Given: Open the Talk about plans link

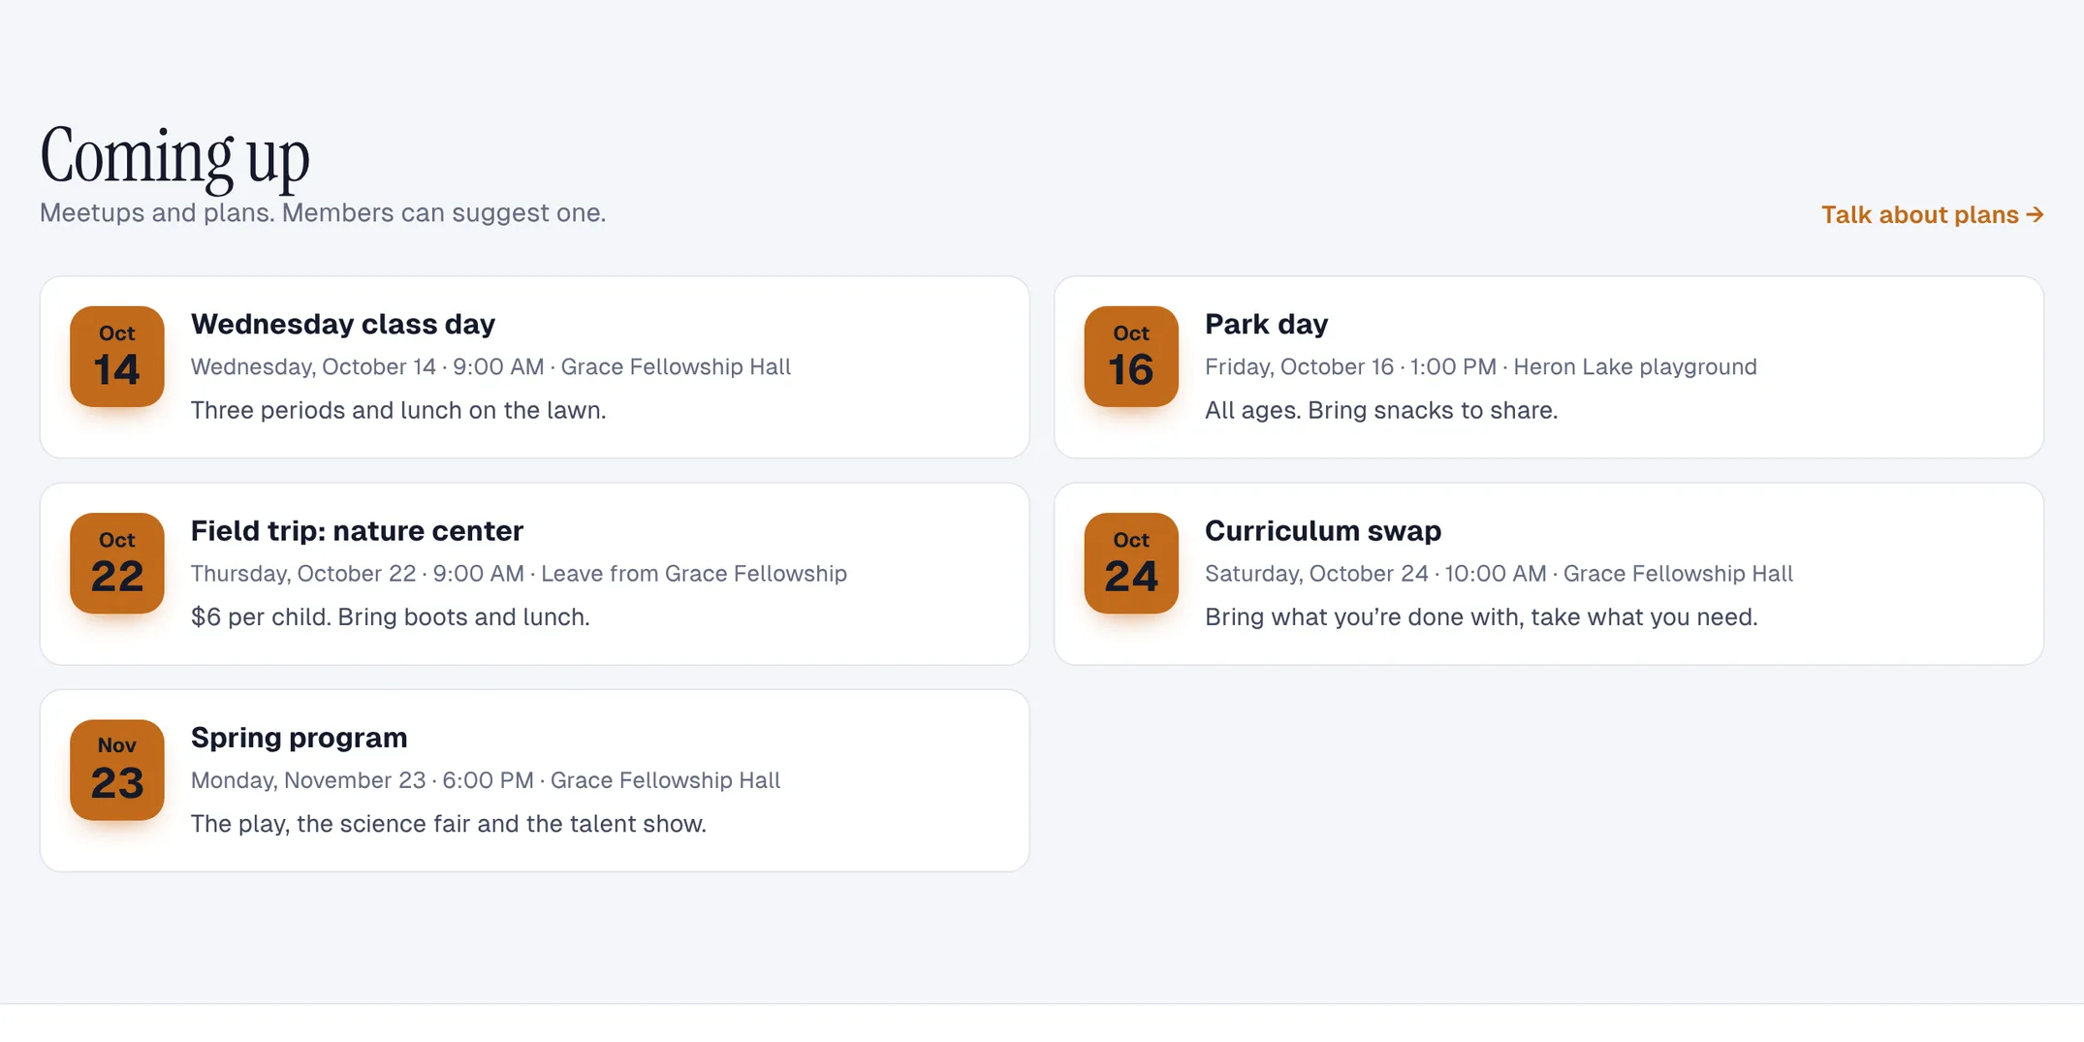Looking at the screenshot, I should (x=1932, y=214).
